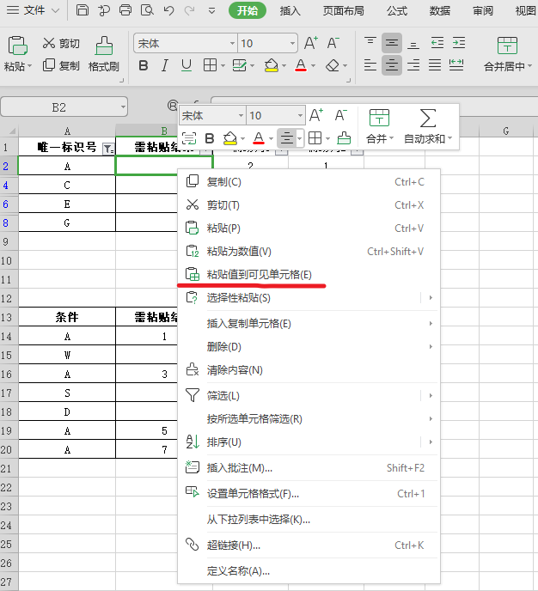Select row header 13

9,317
